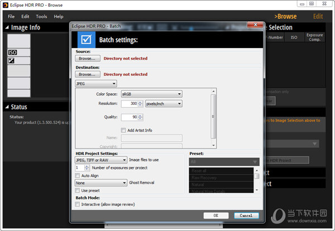This screenshot has height=231, width=335.
Task: Click the HDR Project button in main window
Action: (288, 160)
